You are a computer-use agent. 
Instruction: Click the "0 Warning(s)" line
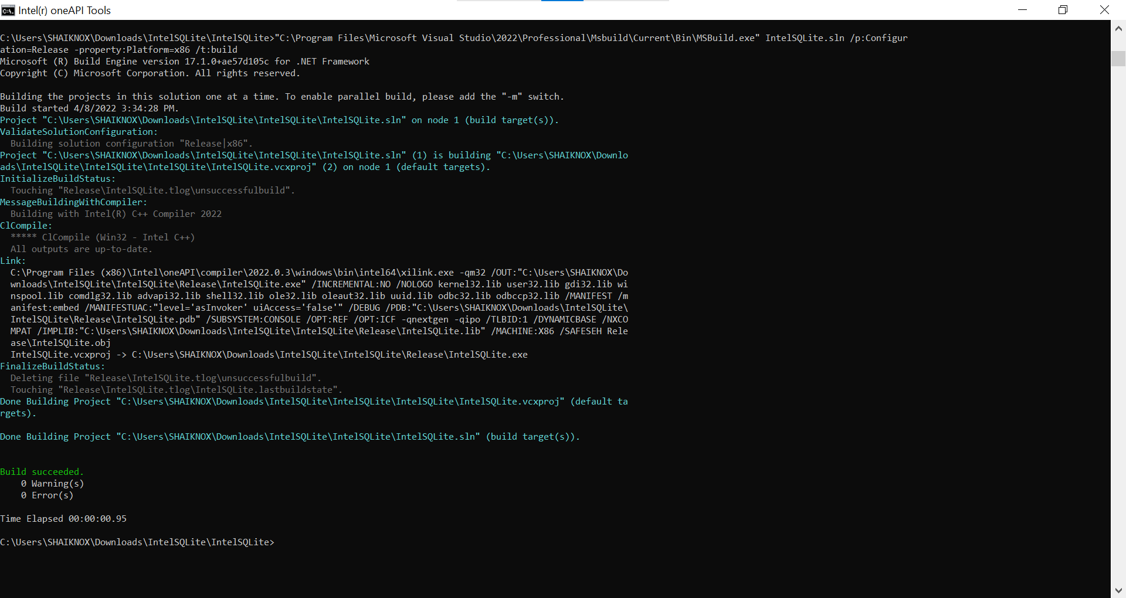point(52,484)
